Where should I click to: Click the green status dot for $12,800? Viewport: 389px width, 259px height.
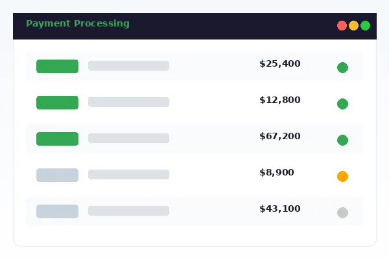coord(342,104)
